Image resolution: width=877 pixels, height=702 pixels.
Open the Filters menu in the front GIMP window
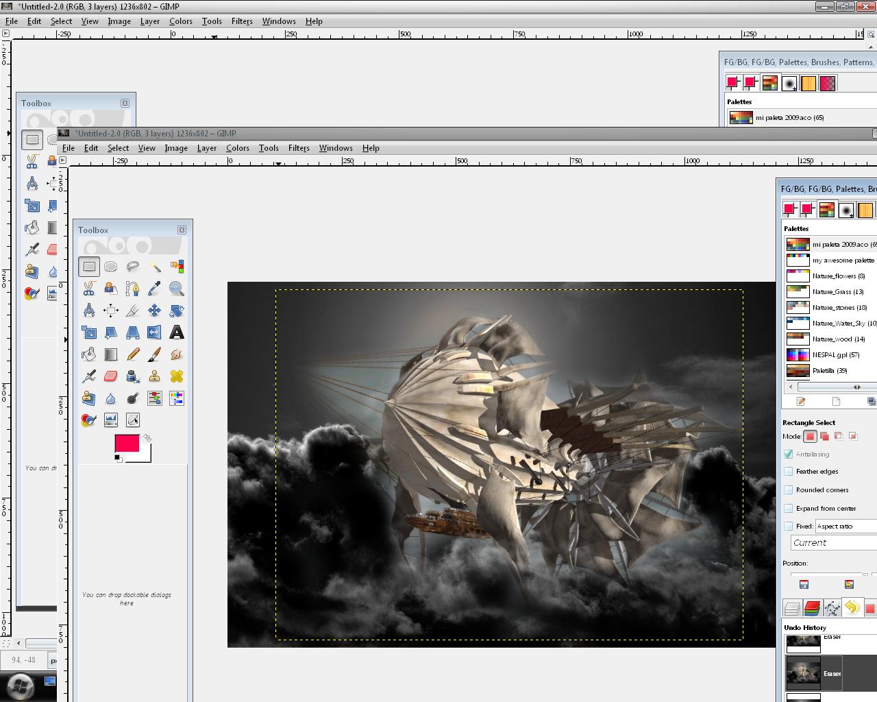pyautogui.click(x=299, y=148)
